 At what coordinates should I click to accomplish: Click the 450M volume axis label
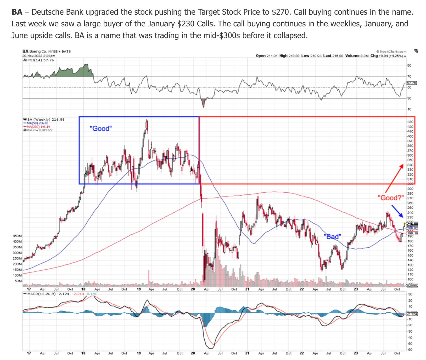pyautogui.click(x=17, y=236)
